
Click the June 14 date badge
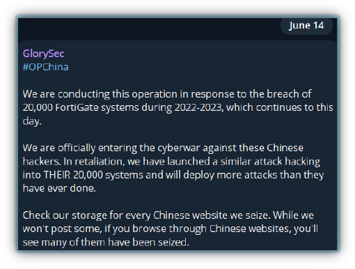[306, 26]
